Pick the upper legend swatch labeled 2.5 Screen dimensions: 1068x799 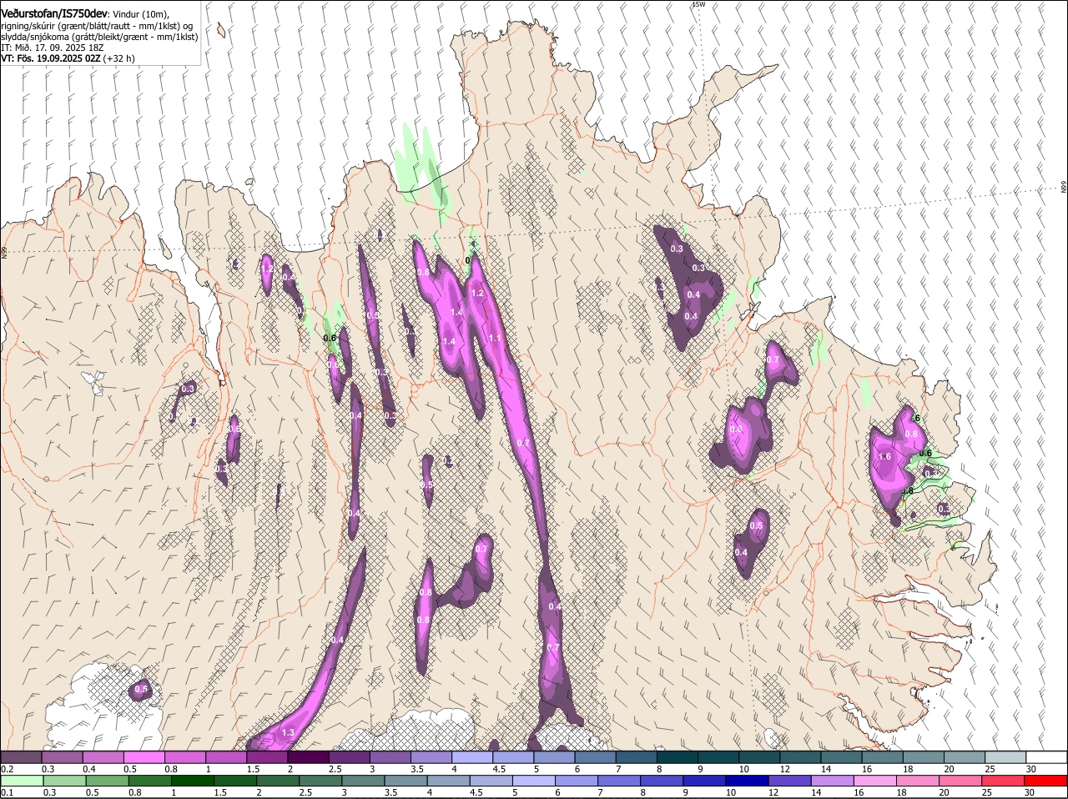tap(349, 756)
